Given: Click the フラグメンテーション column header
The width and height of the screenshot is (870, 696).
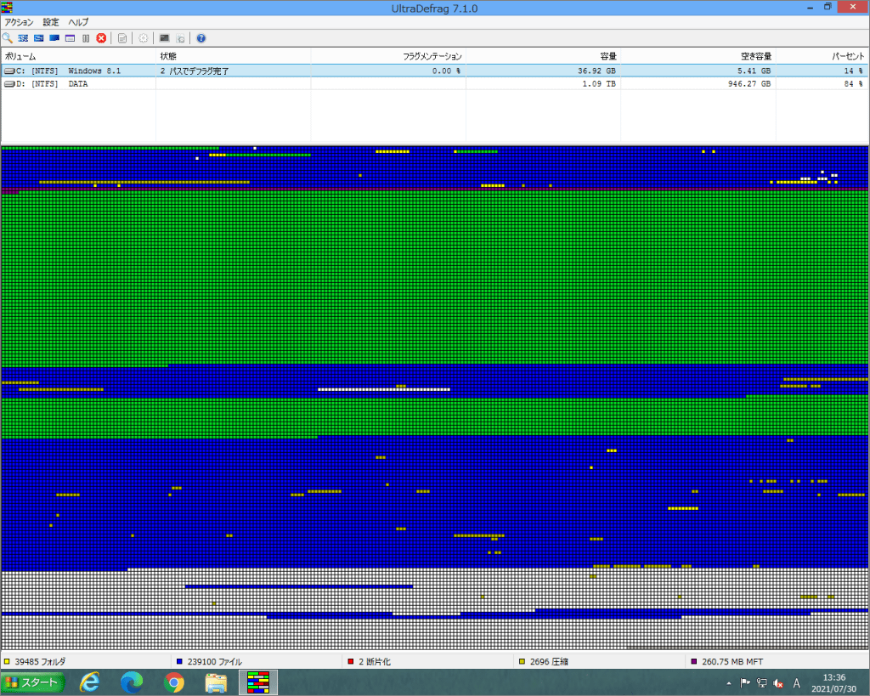Looking at the screenshot, I should (387, 56).
